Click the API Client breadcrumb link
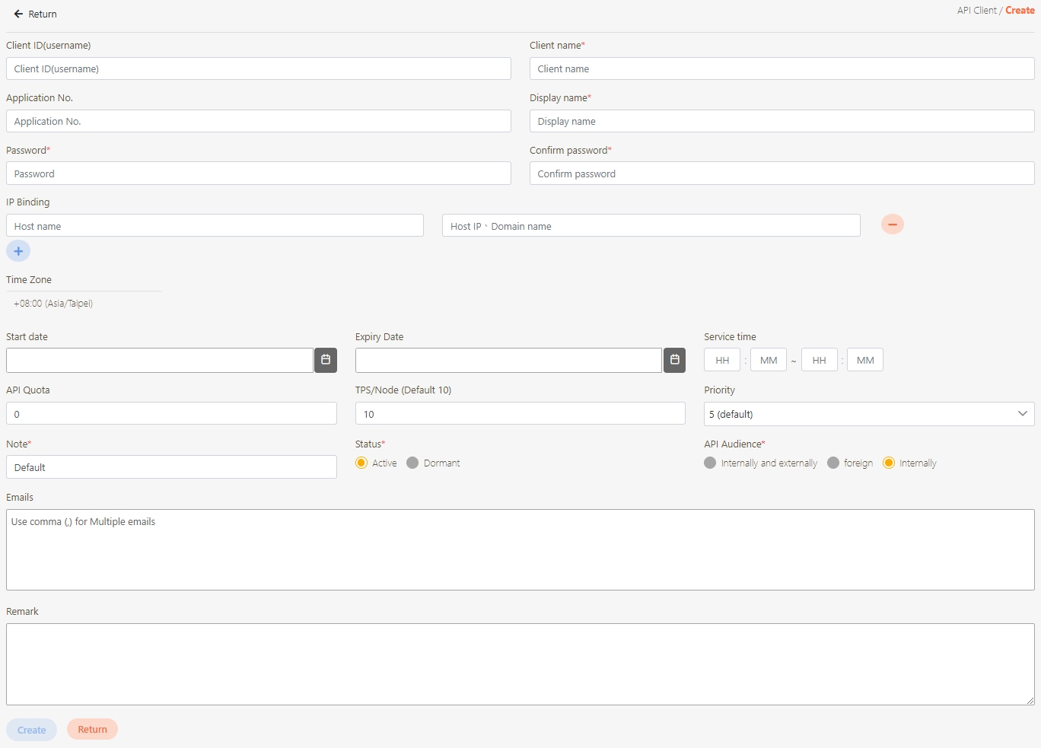This screenshot has width=1041, height=748. [x=976, y=11]
